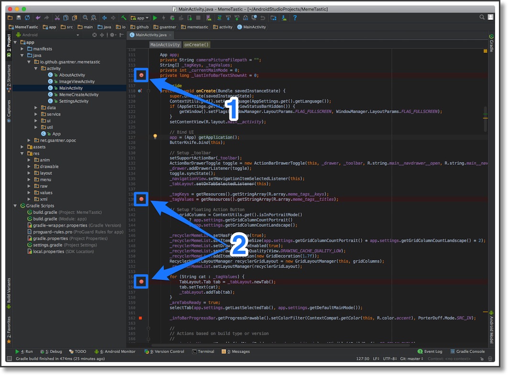
Task: Click the VCS update project icon
Action: (x=228, y=18)
